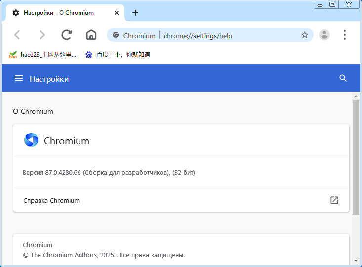
Task: Open the user profile avatar
Action: tap(324, 35)
